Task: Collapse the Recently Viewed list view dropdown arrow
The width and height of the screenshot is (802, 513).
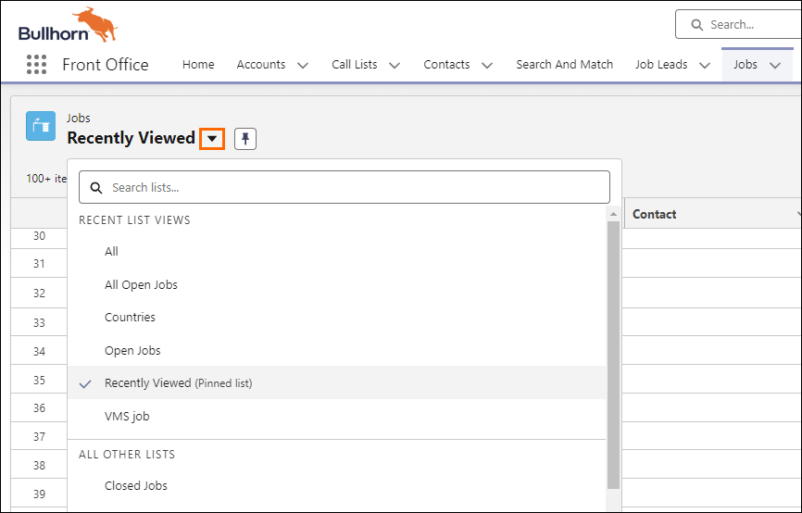Action: pos(212,139)
